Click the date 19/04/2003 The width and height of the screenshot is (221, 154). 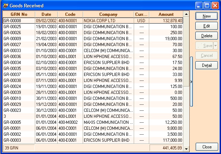tap(46, 45)
